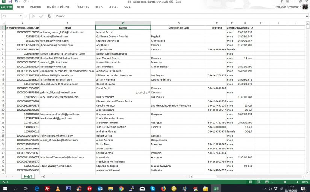Open Firefox from the taskbar

point(163,189)
